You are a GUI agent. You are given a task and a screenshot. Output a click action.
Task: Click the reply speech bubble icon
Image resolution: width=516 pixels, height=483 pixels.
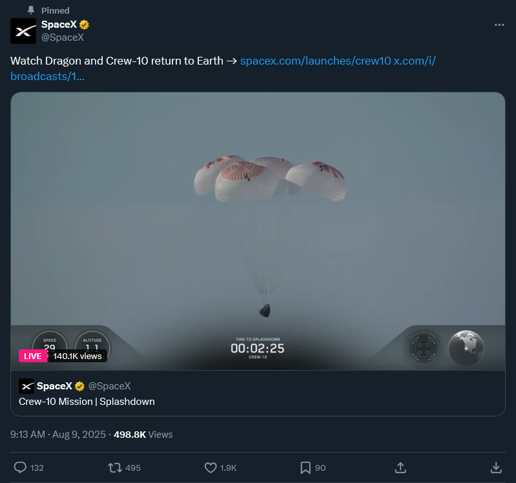pos(20,468)
